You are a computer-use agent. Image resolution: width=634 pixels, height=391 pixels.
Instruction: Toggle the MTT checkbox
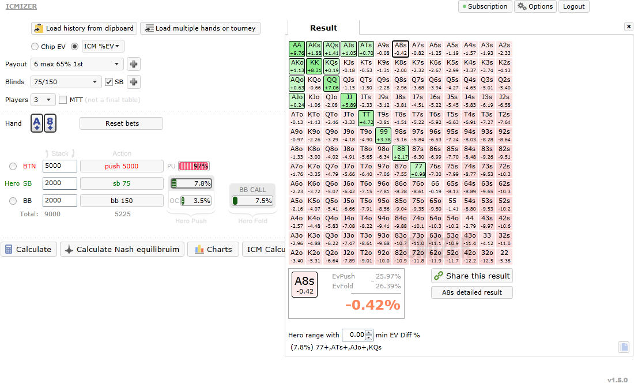point(63,100)
